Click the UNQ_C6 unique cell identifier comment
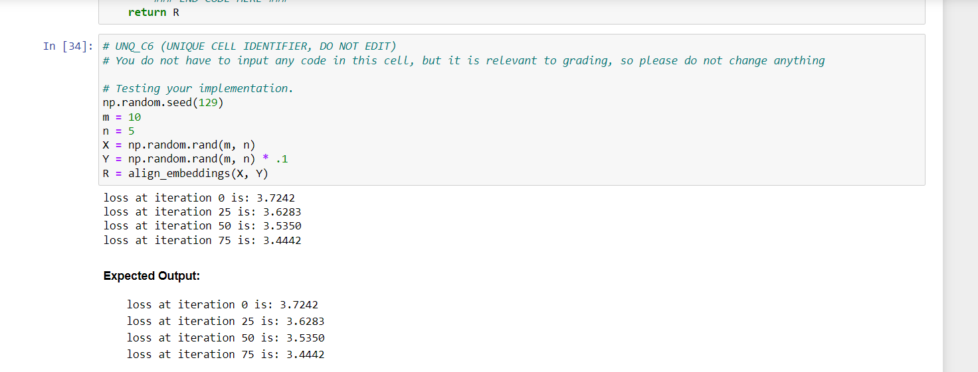The image size is (978, 372). point(250,46)
